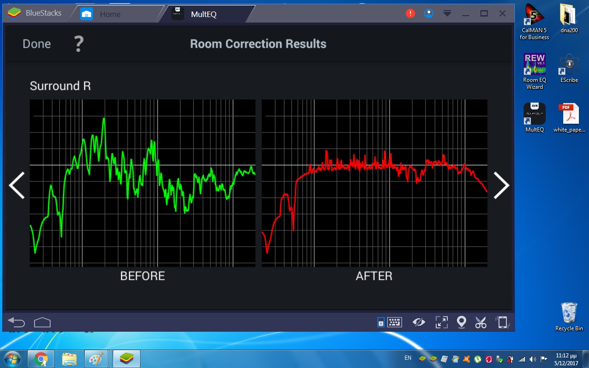Select BlueStacks in the taskbar
Screen dimensions: 589x368
[127, 359]
